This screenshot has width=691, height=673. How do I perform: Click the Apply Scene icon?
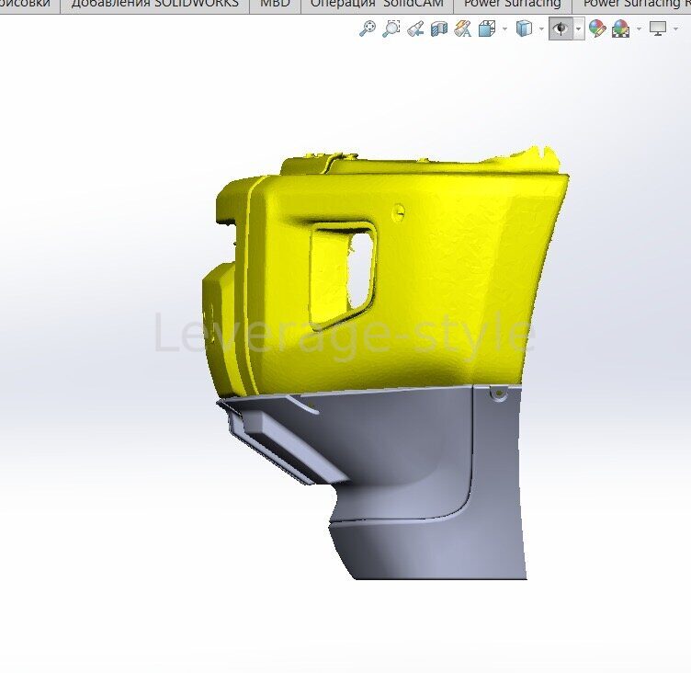620,29
